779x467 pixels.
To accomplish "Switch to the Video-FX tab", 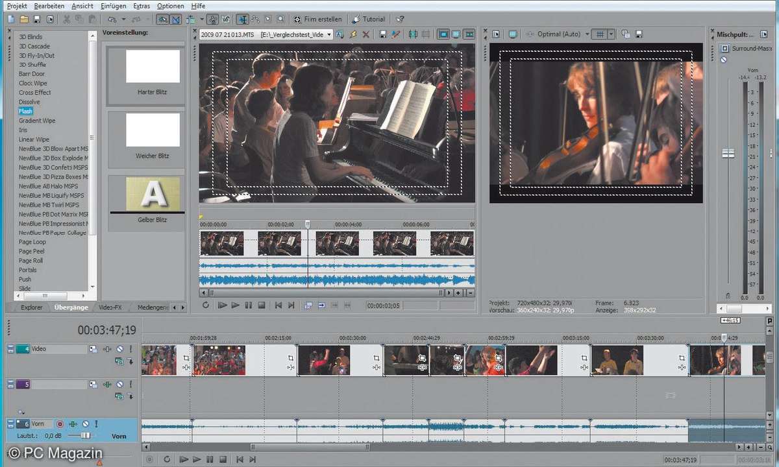I will [110, 307].
